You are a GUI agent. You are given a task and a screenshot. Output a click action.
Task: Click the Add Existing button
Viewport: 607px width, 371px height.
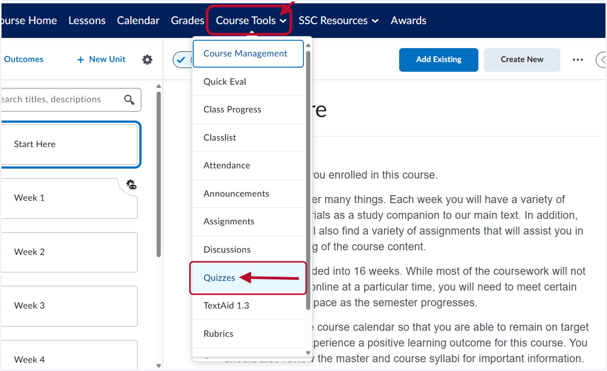[439, 60]
